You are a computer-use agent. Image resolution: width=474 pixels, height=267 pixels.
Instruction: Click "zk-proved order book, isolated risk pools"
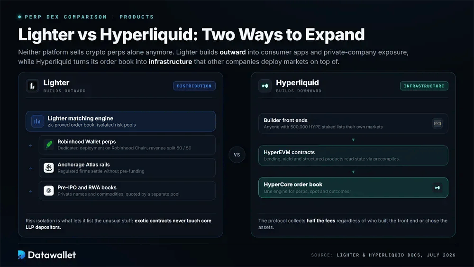(x=91, y=125)
